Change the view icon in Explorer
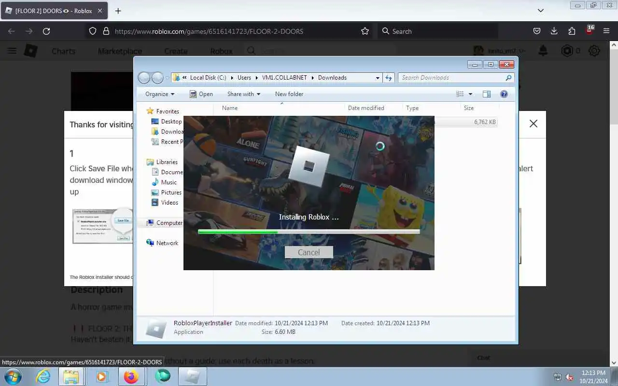The image size is (618, 386). [460, 94]
